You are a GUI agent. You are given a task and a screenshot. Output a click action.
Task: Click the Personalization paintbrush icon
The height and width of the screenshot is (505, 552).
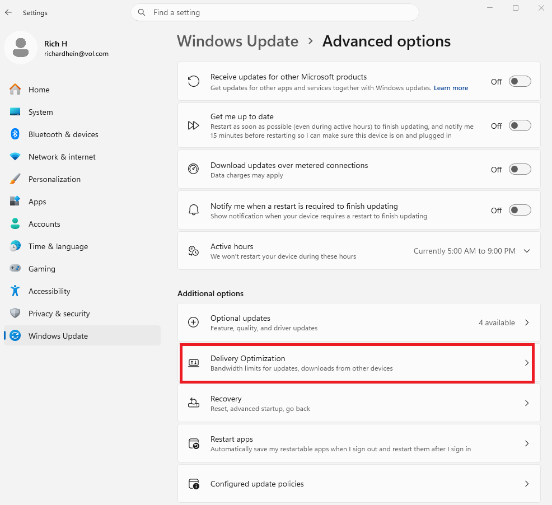click(15, 179)
